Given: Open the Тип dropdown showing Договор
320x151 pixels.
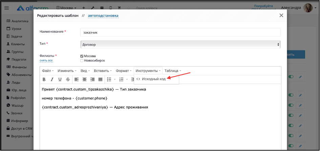Looking at the screenshot, I should click(180, 45).
